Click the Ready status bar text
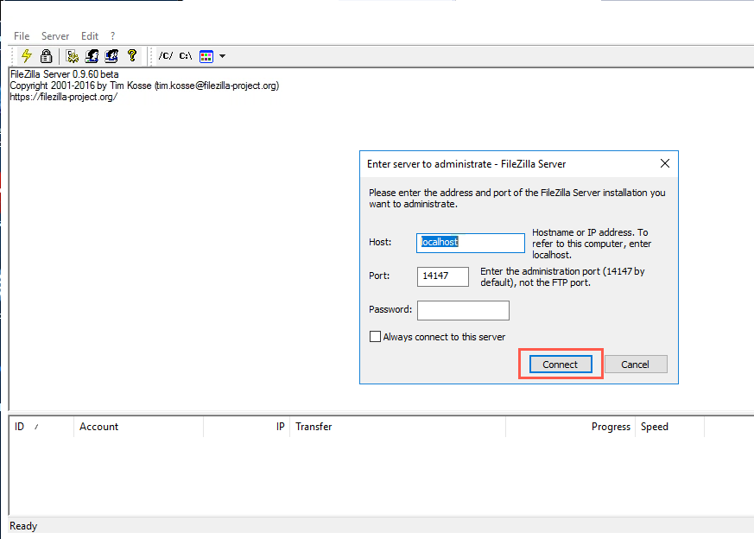The width and height of the screenshot is (754, 539). point(23,526)
